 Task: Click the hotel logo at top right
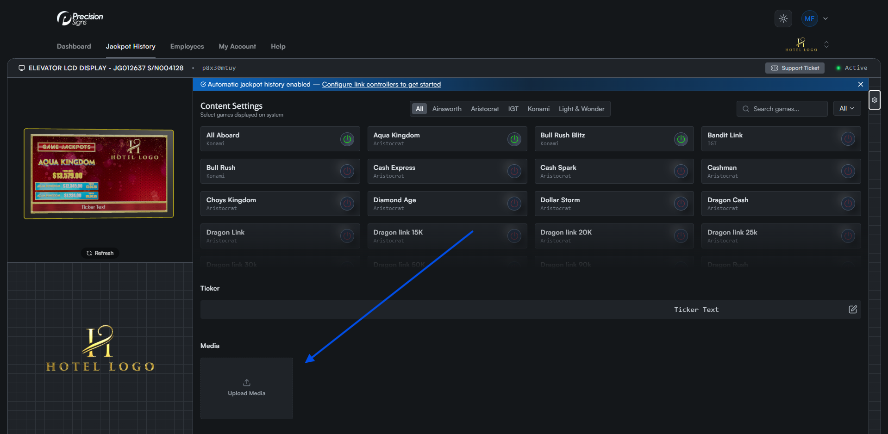coord(801,44)
